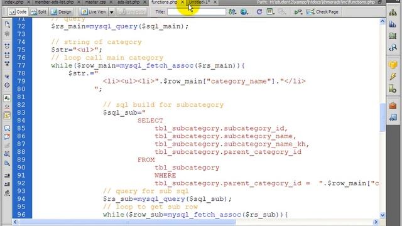Switch to member-ads-list.php tab
Image resolution: width=402 pixels, height=226 pixels.
click(54, 2)
